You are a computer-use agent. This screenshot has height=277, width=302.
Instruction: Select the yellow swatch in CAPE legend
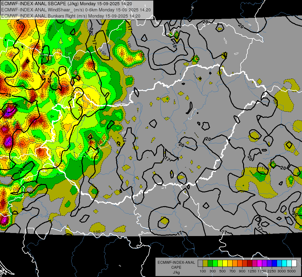coord(225,263)
